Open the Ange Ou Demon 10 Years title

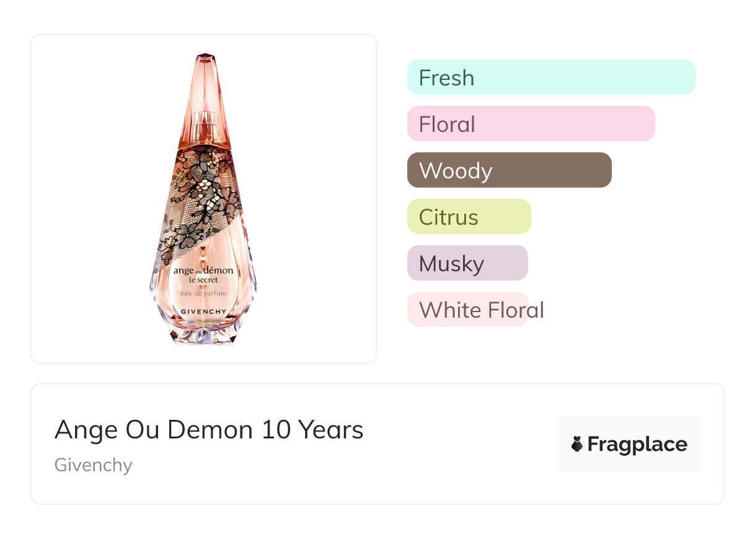(x=209, y=430)
